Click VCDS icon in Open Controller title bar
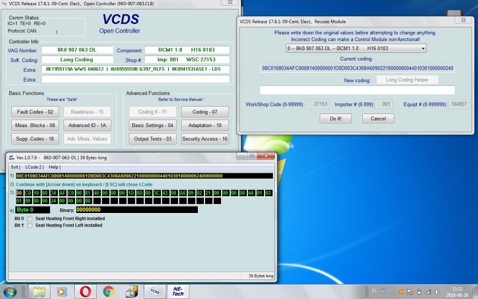This screenshot has height=299, width=478. pyautogui.click(x=4, y=4)
